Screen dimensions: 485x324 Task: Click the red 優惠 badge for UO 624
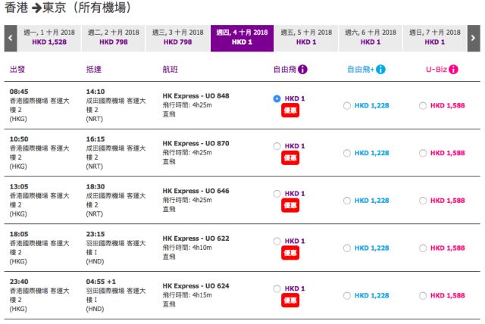pyautogui.click(x=290, y=301)
